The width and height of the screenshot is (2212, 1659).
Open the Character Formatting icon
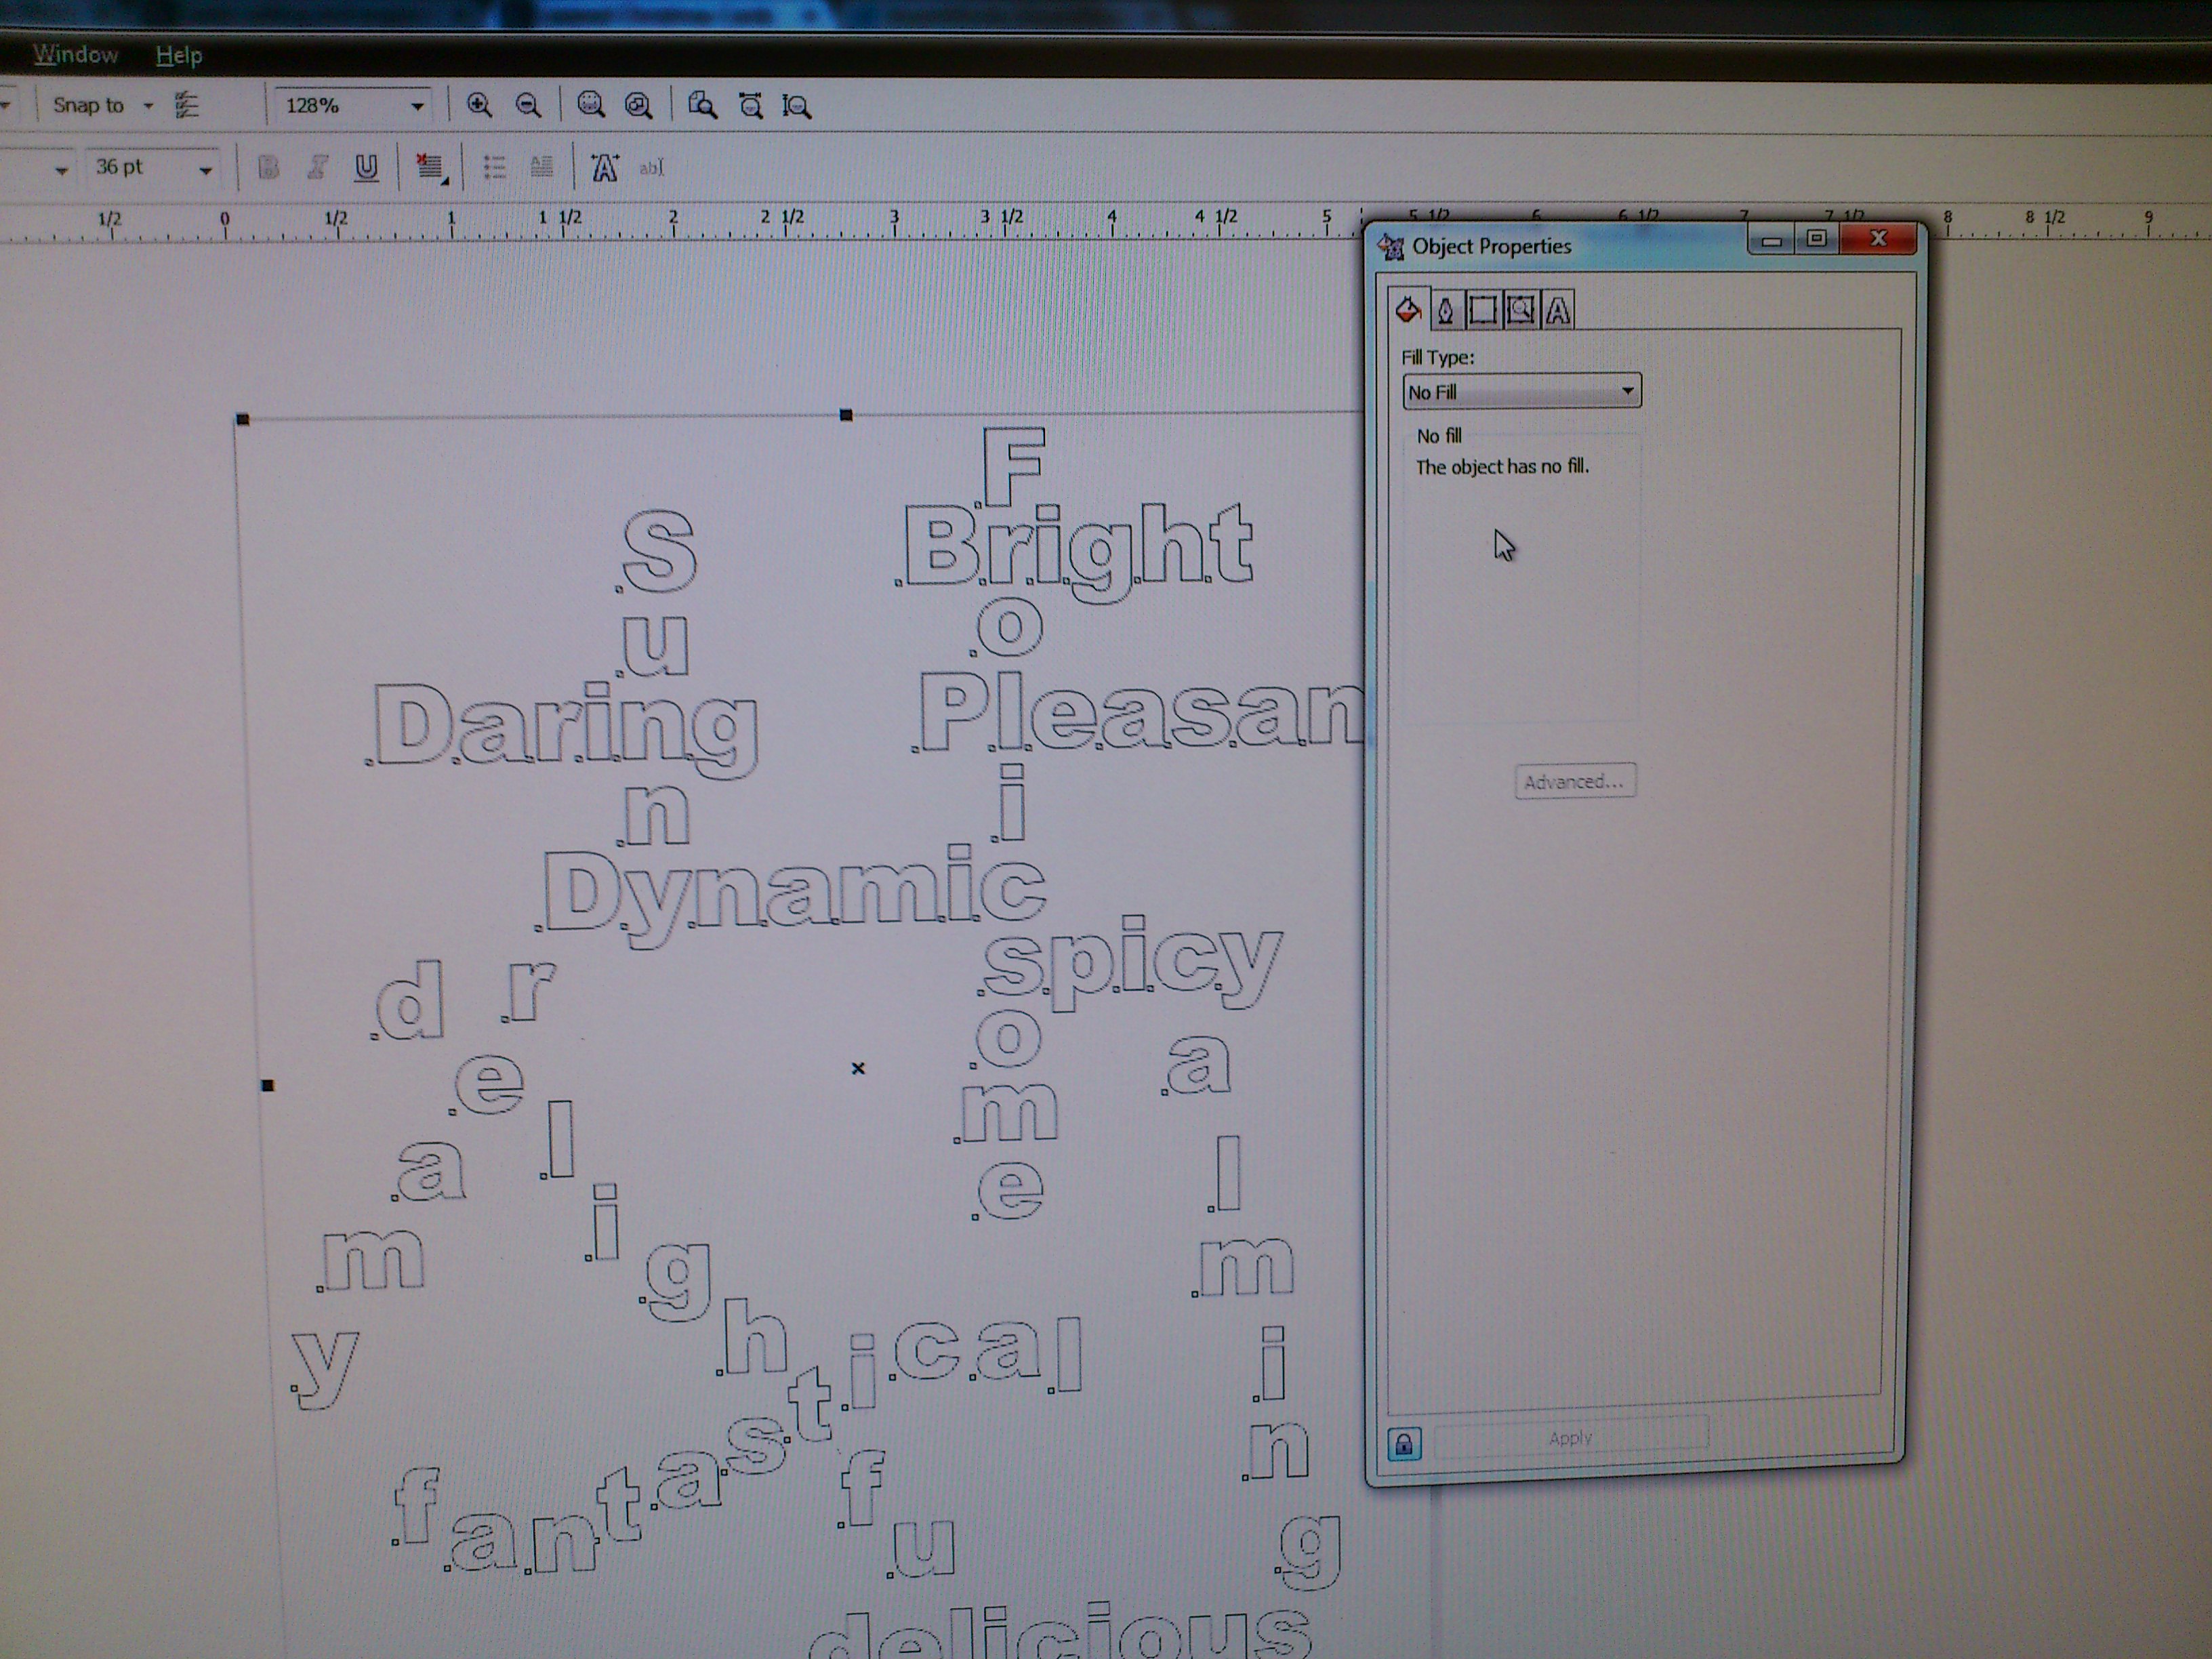click(x=604, y=168)
